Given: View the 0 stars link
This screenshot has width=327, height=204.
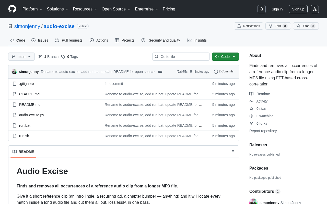Looking at the screenshot, I should pyautogui.click(x=258, y=109).
